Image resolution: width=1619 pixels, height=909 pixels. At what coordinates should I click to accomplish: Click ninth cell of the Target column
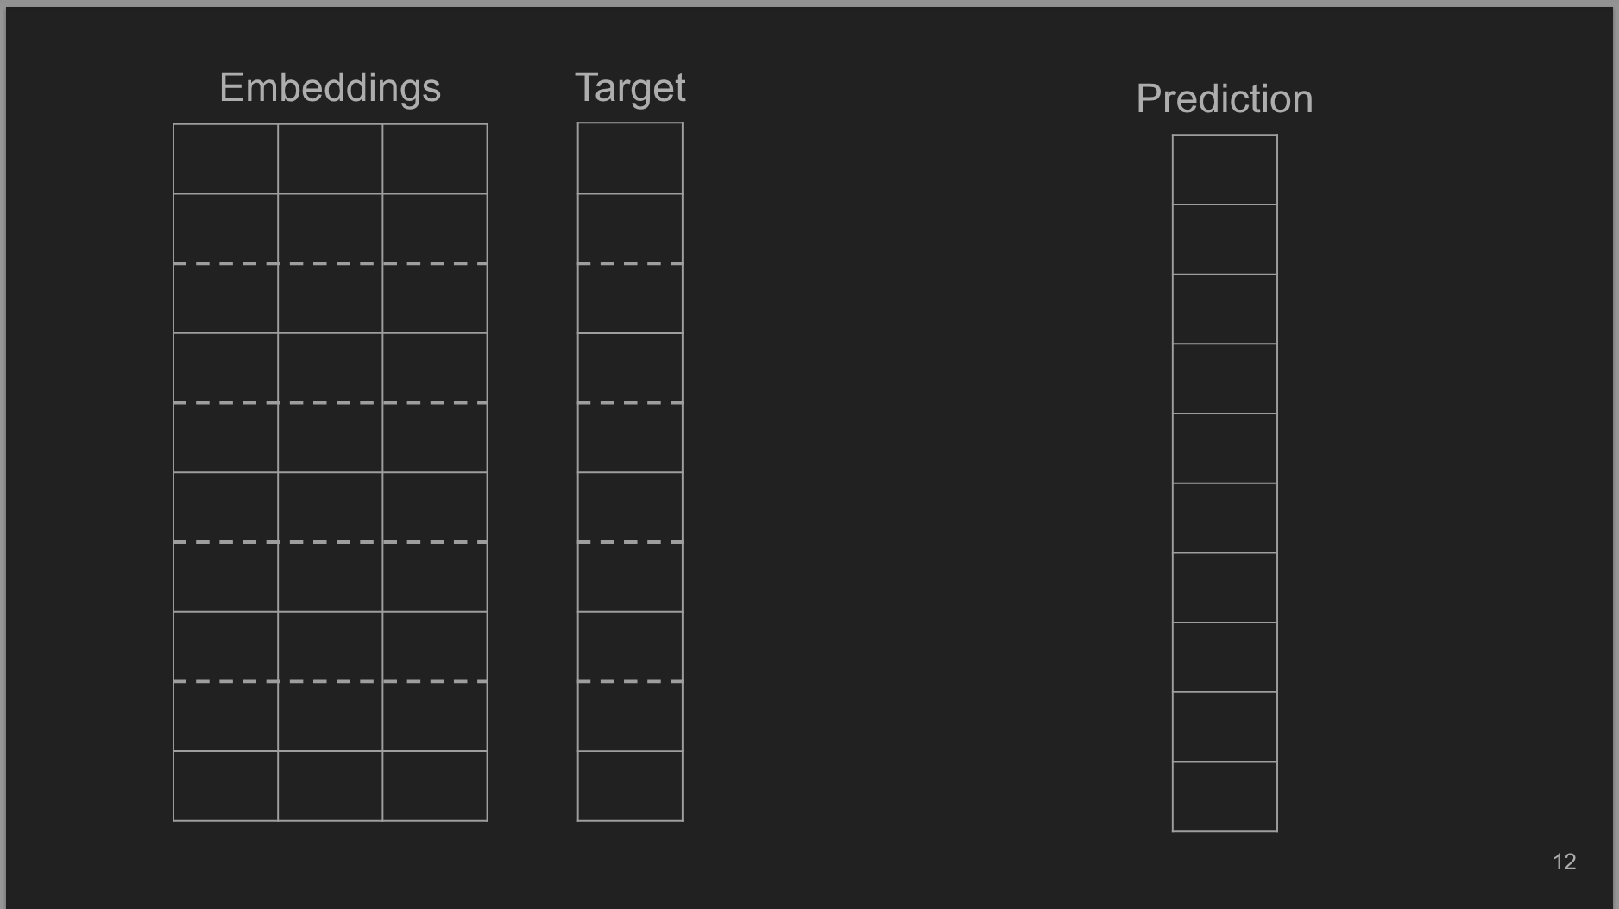[x=630, y=716]
